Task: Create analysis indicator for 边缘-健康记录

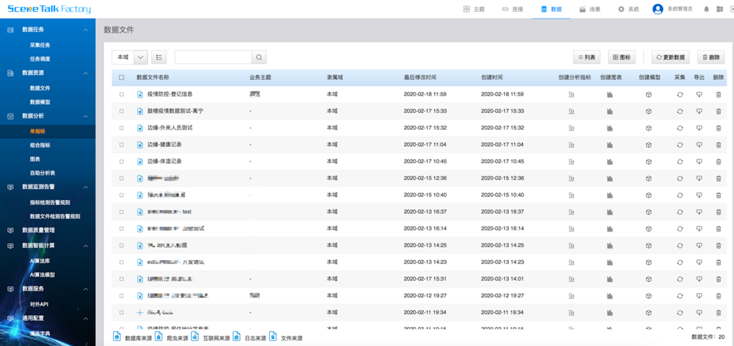Action: (x=571, y=145)
